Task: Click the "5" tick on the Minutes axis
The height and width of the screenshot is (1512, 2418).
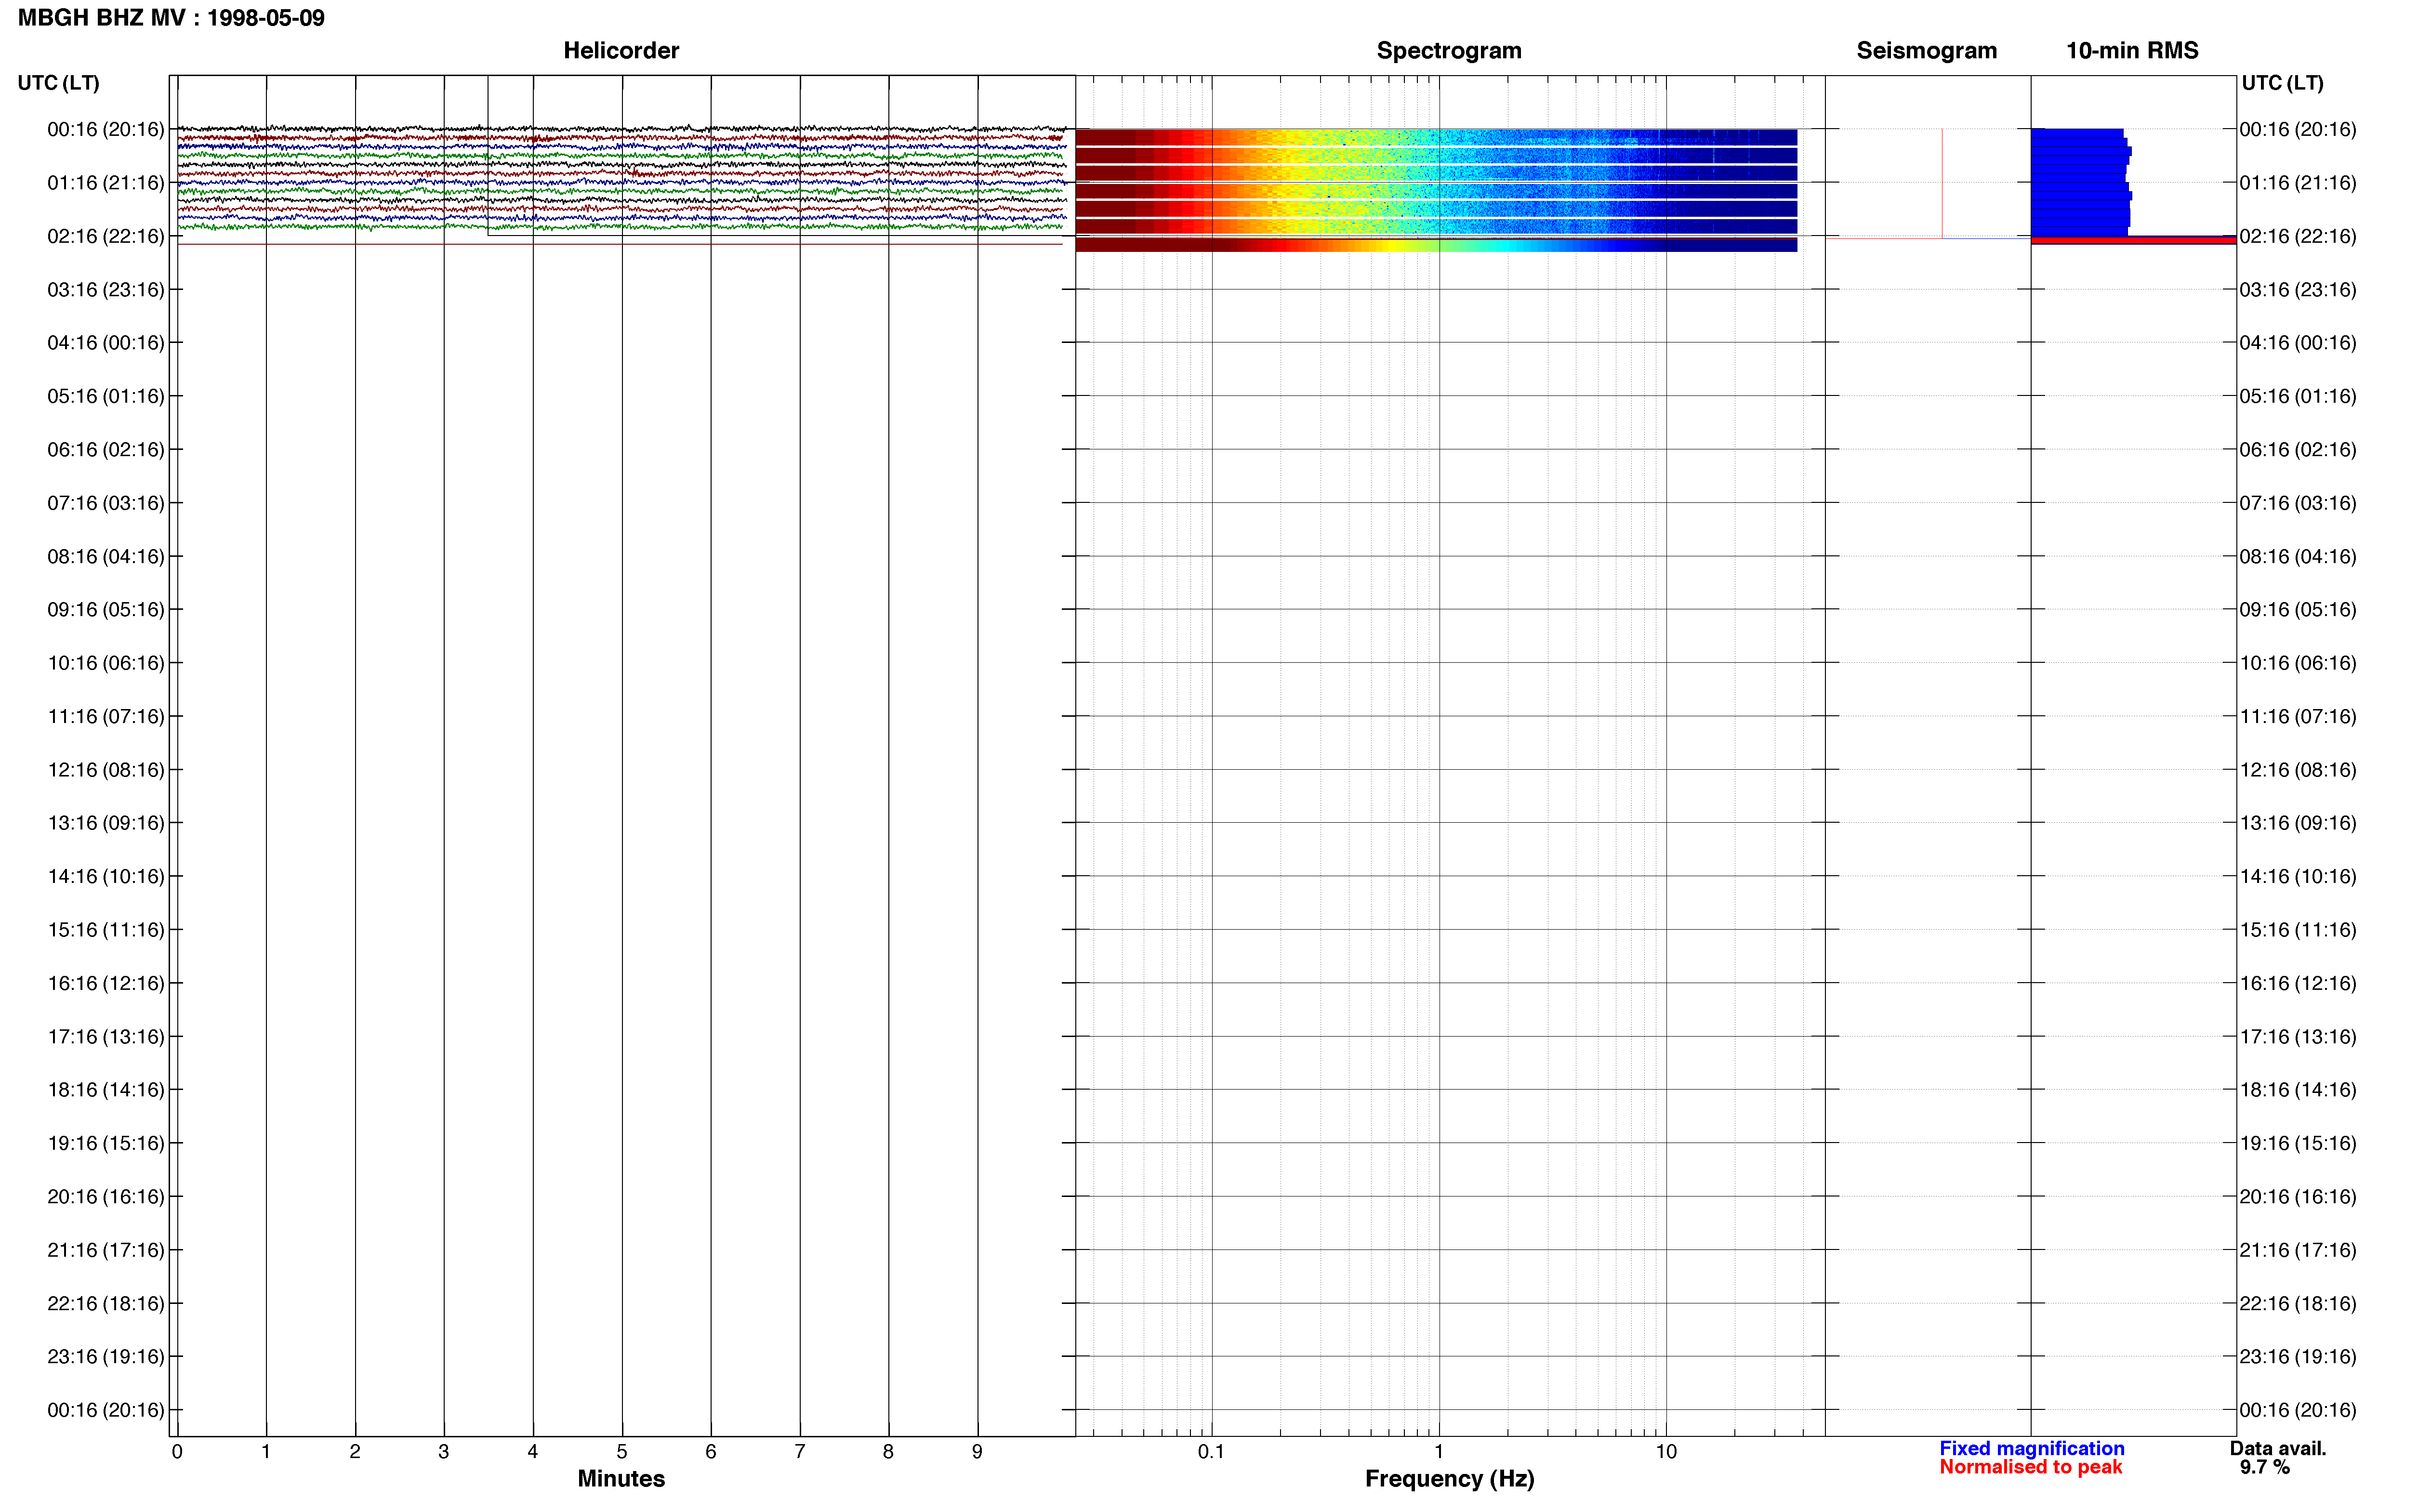Action: pos(622,1451)
